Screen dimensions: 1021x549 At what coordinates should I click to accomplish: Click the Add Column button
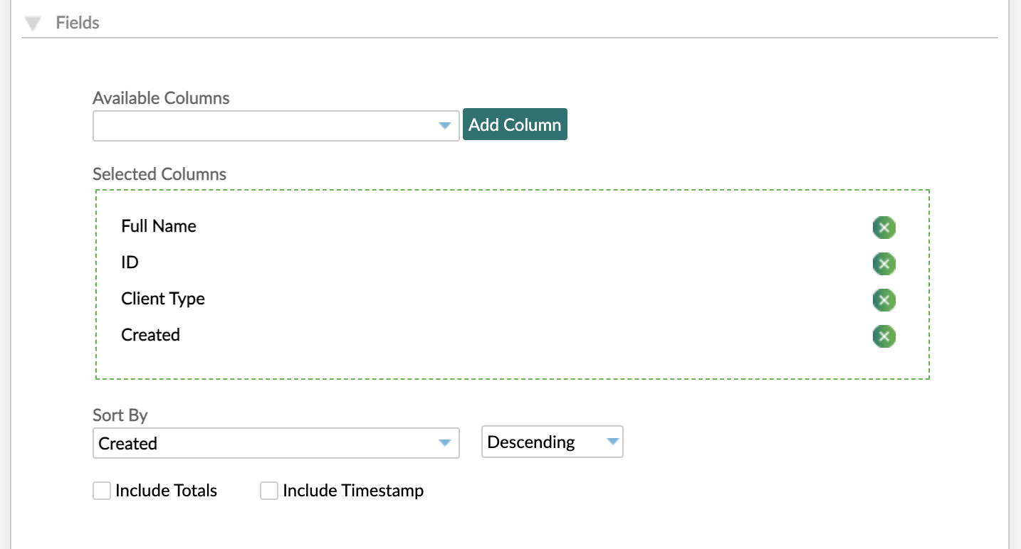coord(514,124)
